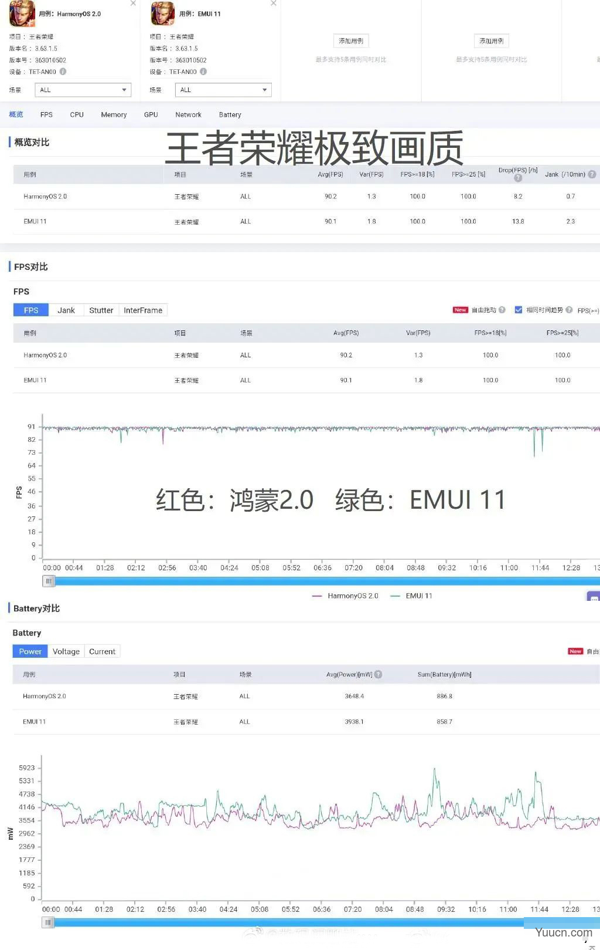Click the EMUI 11 game avatar thumbnail
The width and height of the screenshot is (600, 950).
[163, 13]
